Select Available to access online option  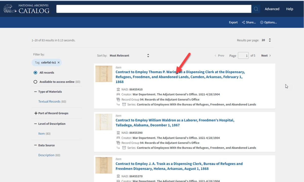tap(35, 82)
